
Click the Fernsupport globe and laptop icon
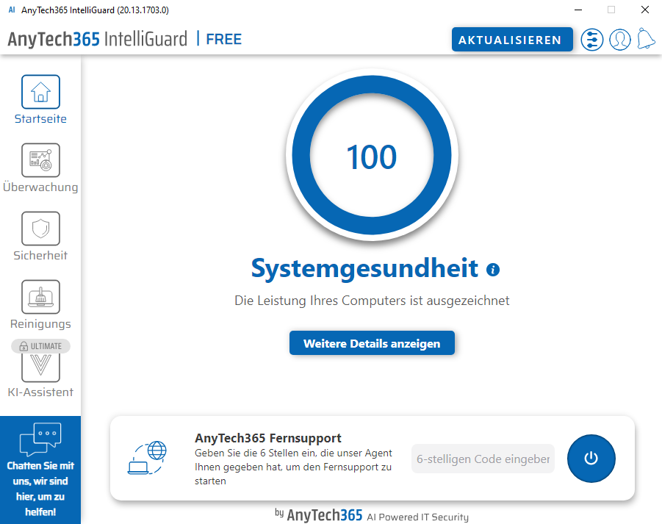tap(147, 458)
